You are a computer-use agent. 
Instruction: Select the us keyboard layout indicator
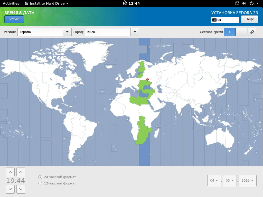point(225,20)
